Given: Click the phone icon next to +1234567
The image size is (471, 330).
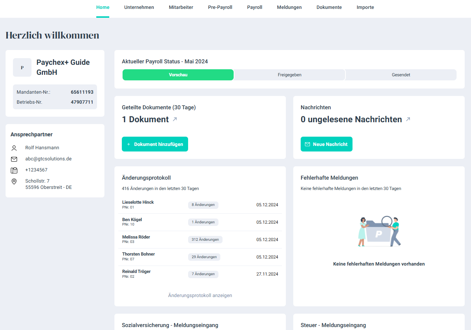Looking at the screenshot, I should pyautogui.click(x=14, y=170).
